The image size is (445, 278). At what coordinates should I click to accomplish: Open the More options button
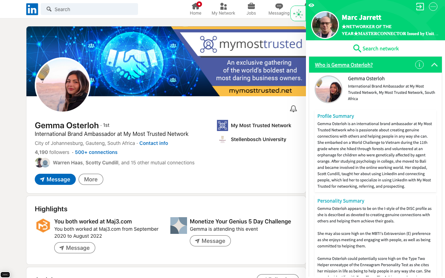pyautogui.click(x=91, y=179)
